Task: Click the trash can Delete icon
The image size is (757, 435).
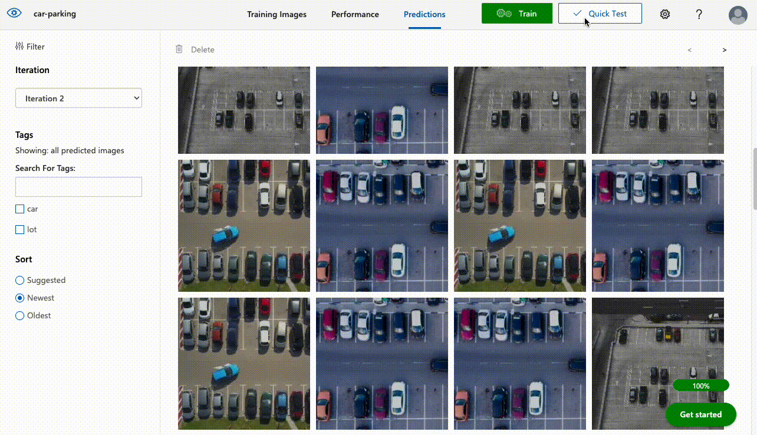Action: click(x=179, y=49)
